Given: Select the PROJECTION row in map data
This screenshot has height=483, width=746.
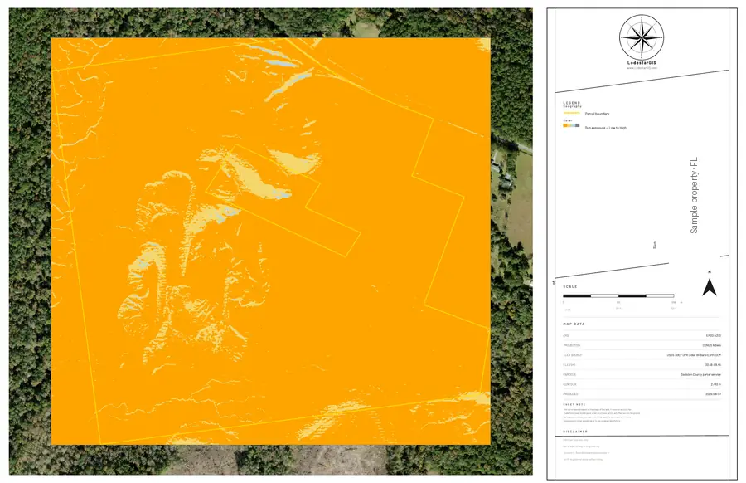Looking at the screenshot, I should tap(642, 345).
